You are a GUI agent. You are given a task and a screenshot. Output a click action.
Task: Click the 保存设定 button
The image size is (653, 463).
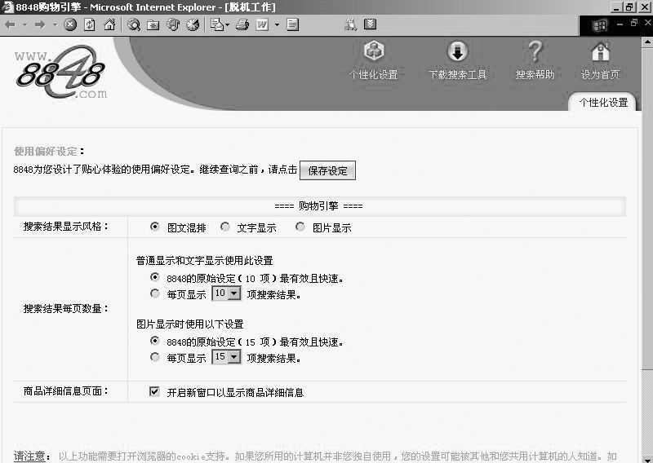click(x=327, y=170)
